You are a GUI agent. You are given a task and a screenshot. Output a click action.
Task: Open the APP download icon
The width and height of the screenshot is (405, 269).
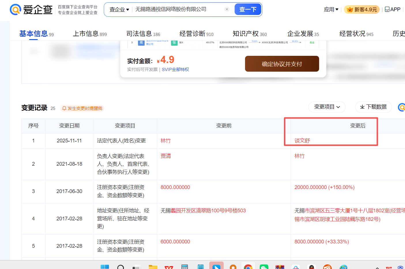pos(393,9)
